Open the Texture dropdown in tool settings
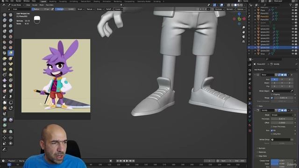The height and width of the screenshot is (168, 299). tap(90, 9)
